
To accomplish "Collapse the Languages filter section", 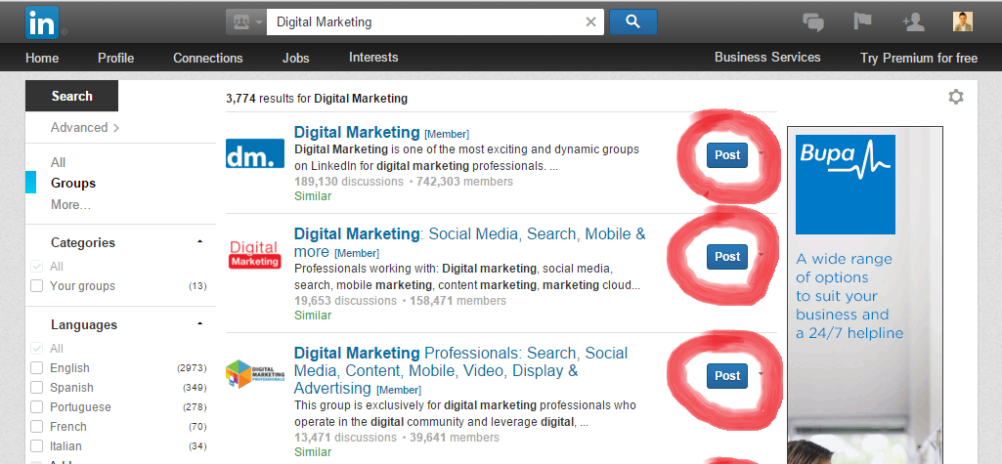I will 199,324.
